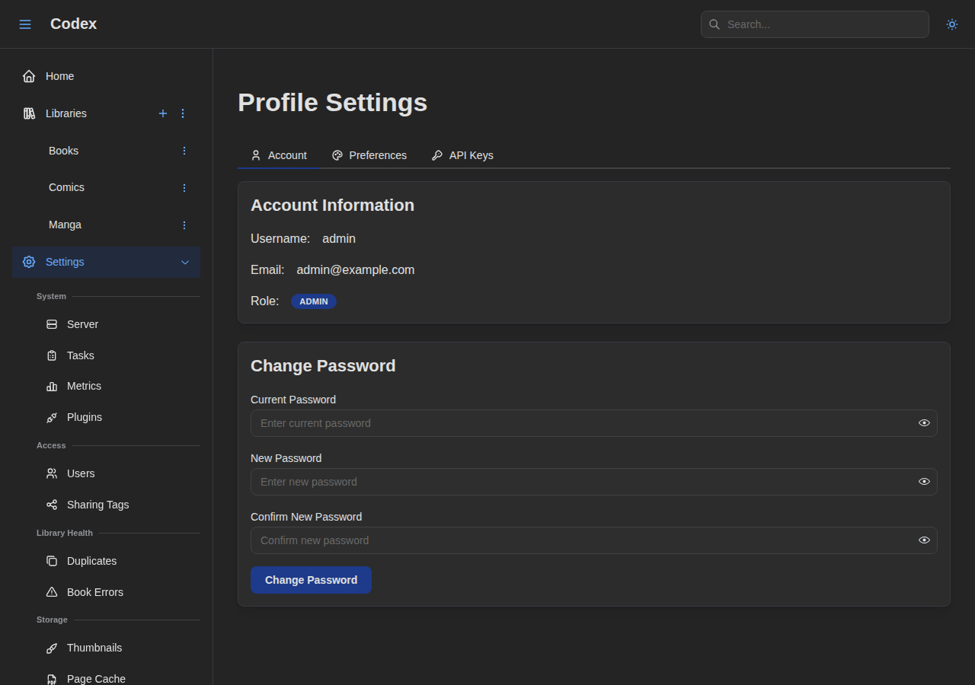Open Metrics via the chart icon
The image size is (975, 685).
coord(51,386)
